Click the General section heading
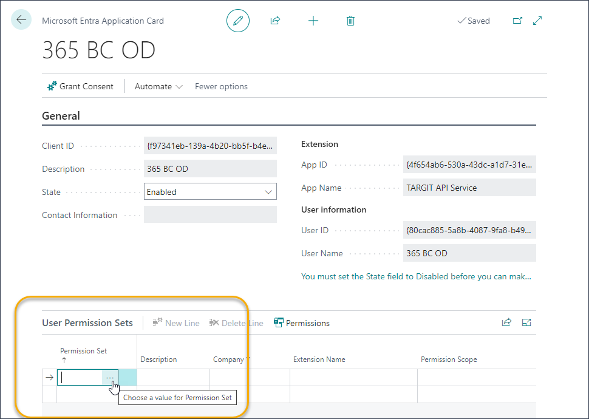The height and width of the screenshot is (419, 589). click(61, 116)
